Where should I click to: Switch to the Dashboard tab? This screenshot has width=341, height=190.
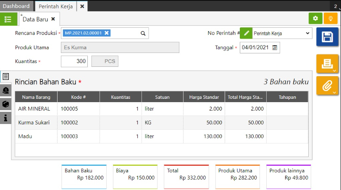(16, 6)
